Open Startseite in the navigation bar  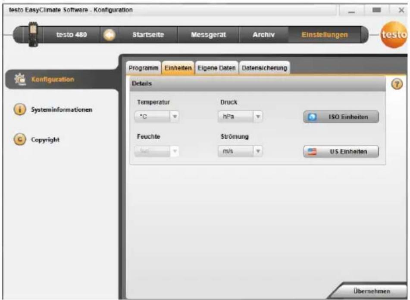(148, 35)
